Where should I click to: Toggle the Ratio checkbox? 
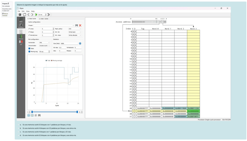29,49
